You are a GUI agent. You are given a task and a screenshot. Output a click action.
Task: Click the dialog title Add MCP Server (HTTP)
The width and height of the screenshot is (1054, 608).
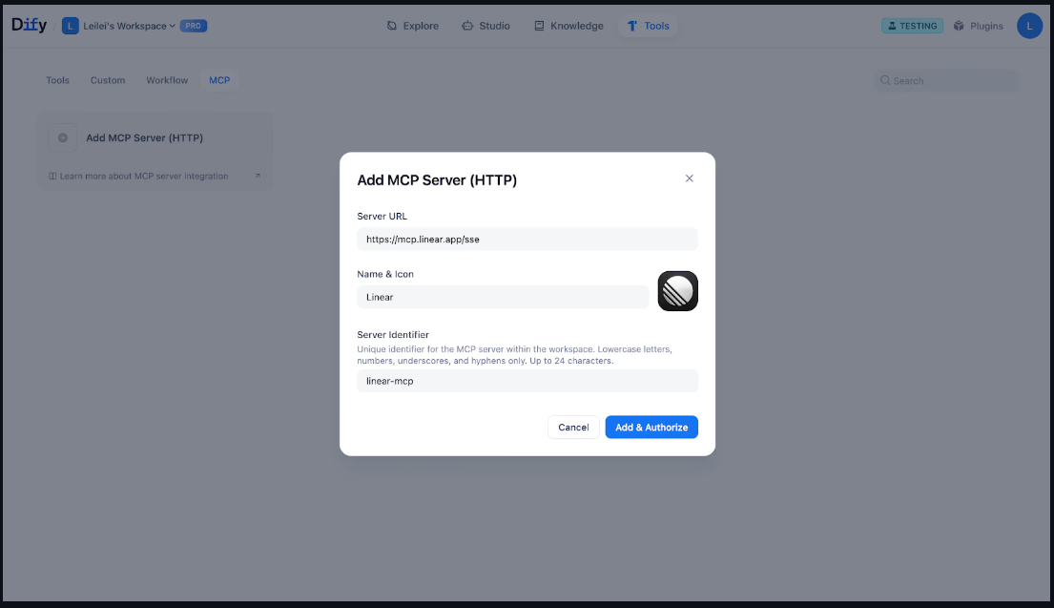[437, 180]
